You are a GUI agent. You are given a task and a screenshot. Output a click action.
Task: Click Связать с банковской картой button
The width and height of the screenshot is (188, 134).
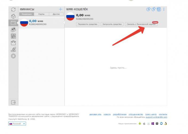click(141, 24)
